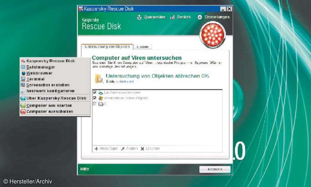Switch to the Update tab

point(143,47)
